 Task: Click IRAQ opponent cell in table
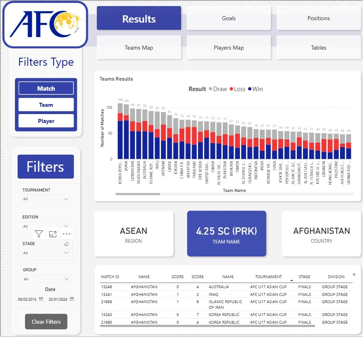click(213, 294)
